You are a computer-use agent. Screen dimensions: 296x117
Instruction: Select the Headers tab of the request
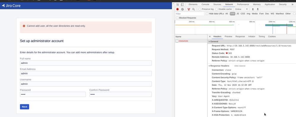coord(217,37)
